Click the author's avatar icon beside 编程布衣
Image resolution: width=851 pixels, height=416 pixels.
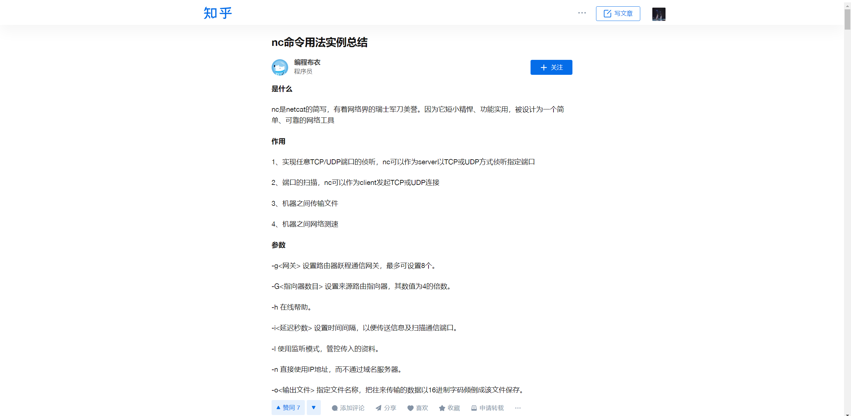(x=280, y=67)
